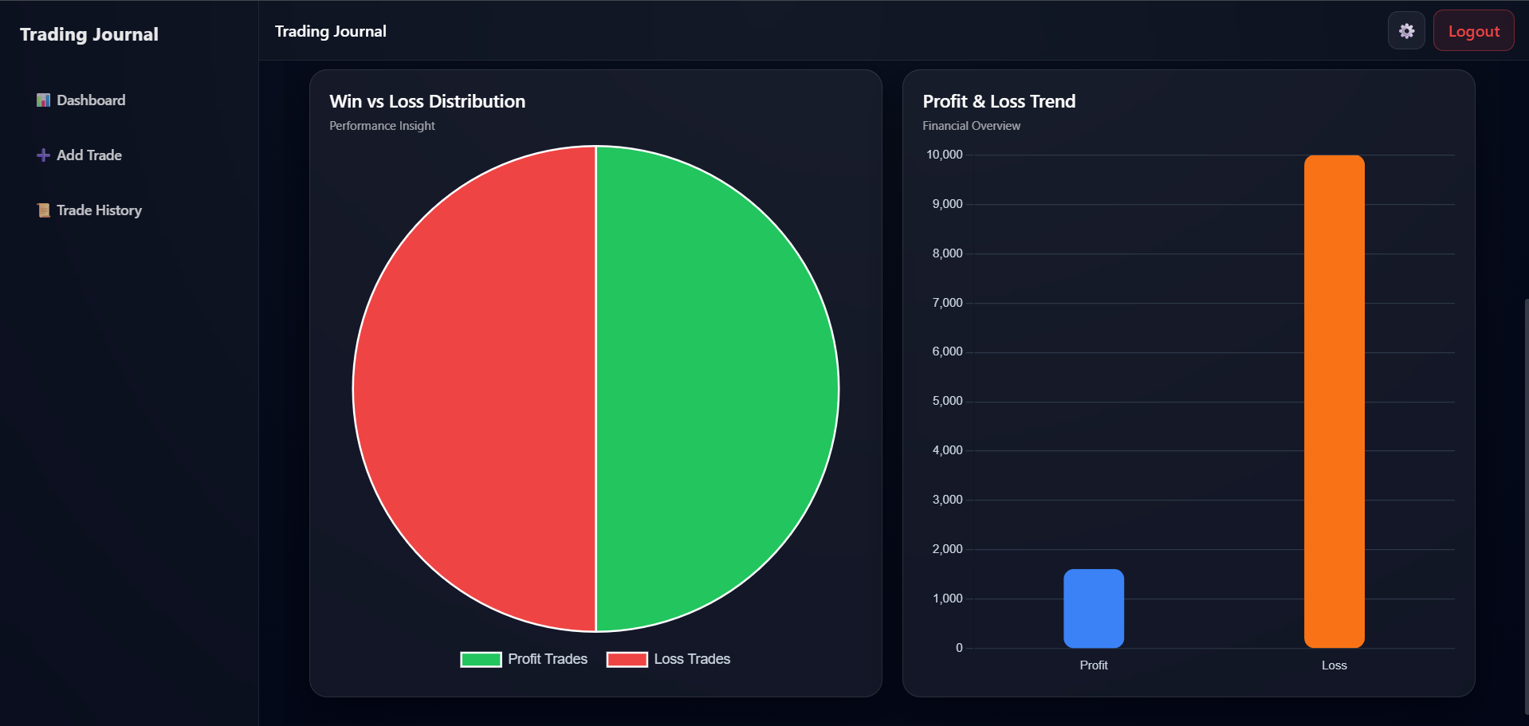Click the Performance Insight subtitle
The image size is (1529, 726).
382,126
